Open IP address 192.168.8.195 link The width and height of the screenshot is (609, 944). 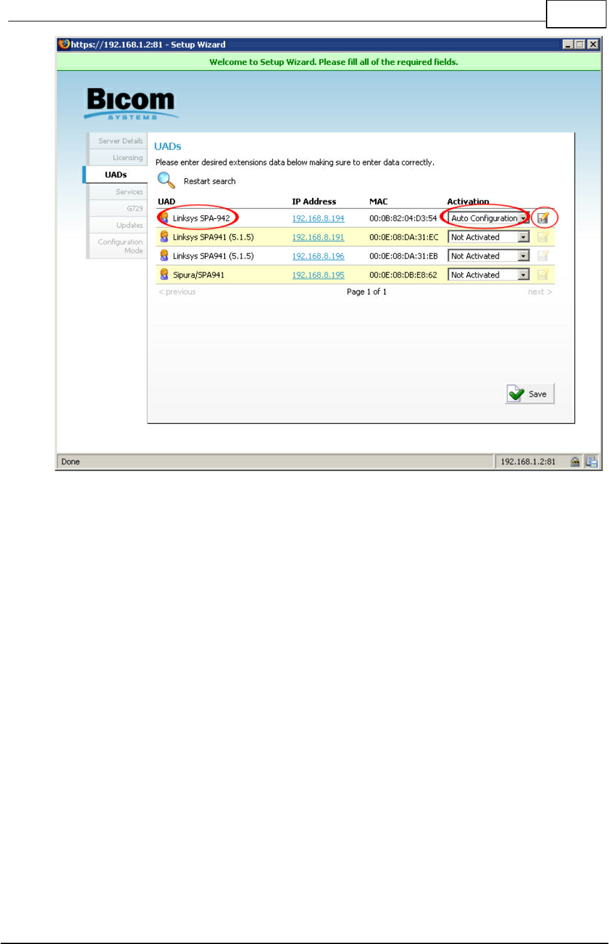pyautogui.click(x=318, y=275)
